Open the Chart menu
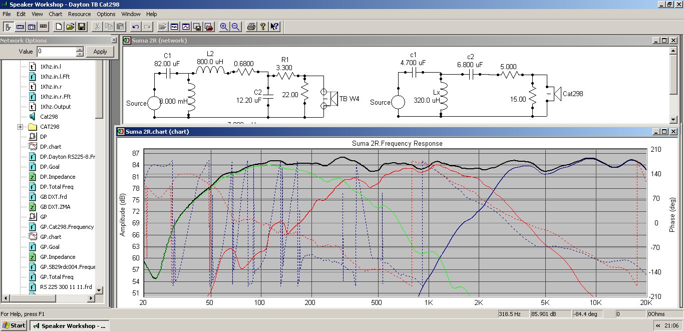The width and height of the screenshot is (684, 332). pos(56,14)
